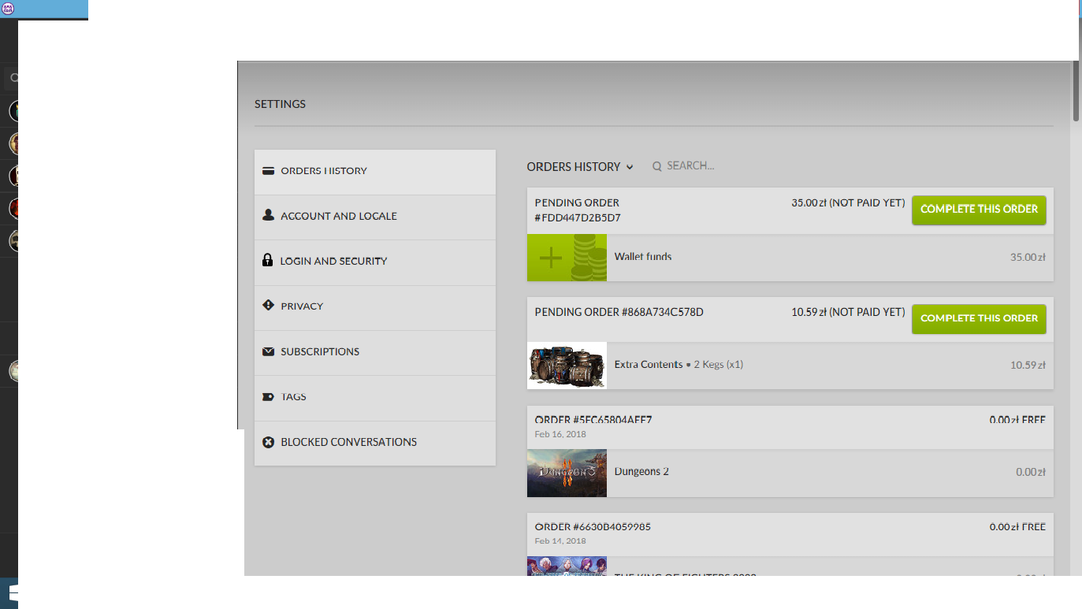The width and height of the screenshot is (1082, 609).
Task: Open Blocked Conversations settings
Action: pyautogui.click(x=375, y=443)
